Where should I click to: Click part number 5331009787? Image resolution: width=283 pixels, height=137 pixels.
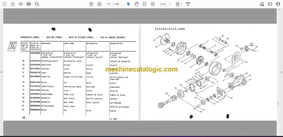pos(35,61)
